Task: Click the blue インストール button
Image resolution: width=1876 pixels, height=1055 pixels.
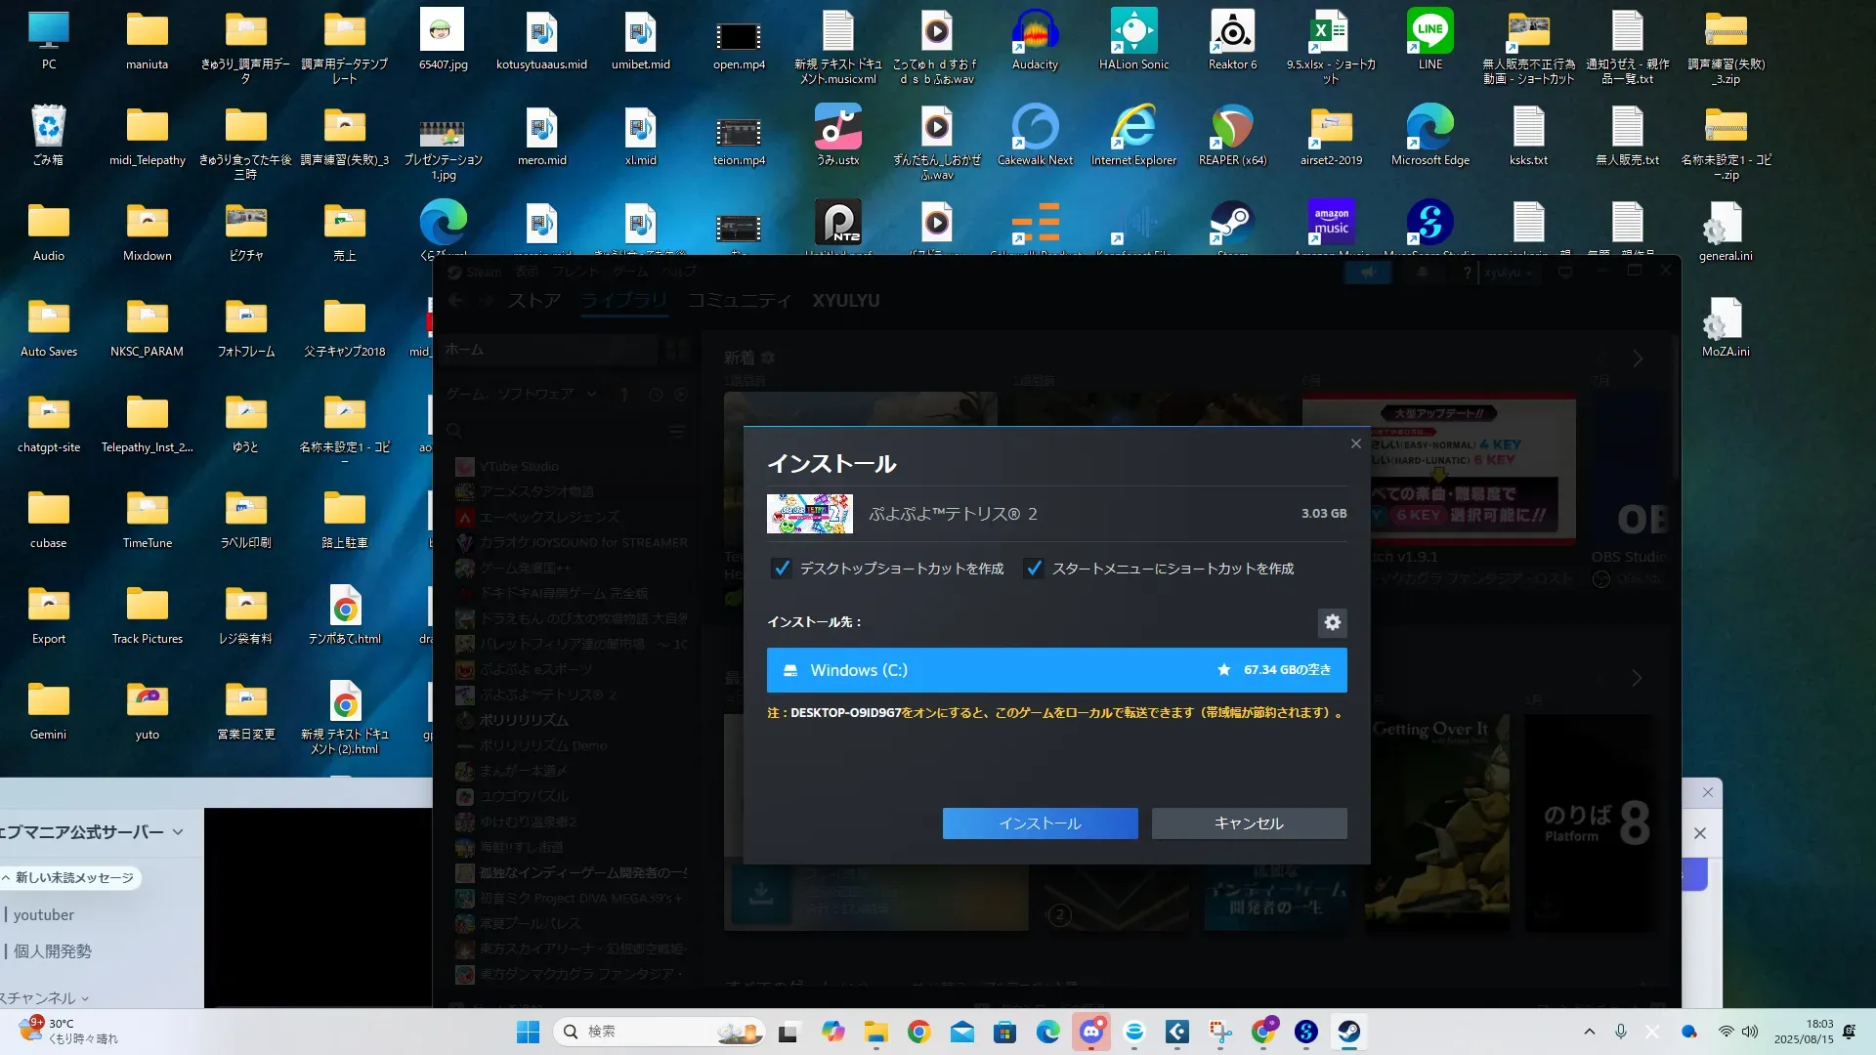Action: (1040, 823)
